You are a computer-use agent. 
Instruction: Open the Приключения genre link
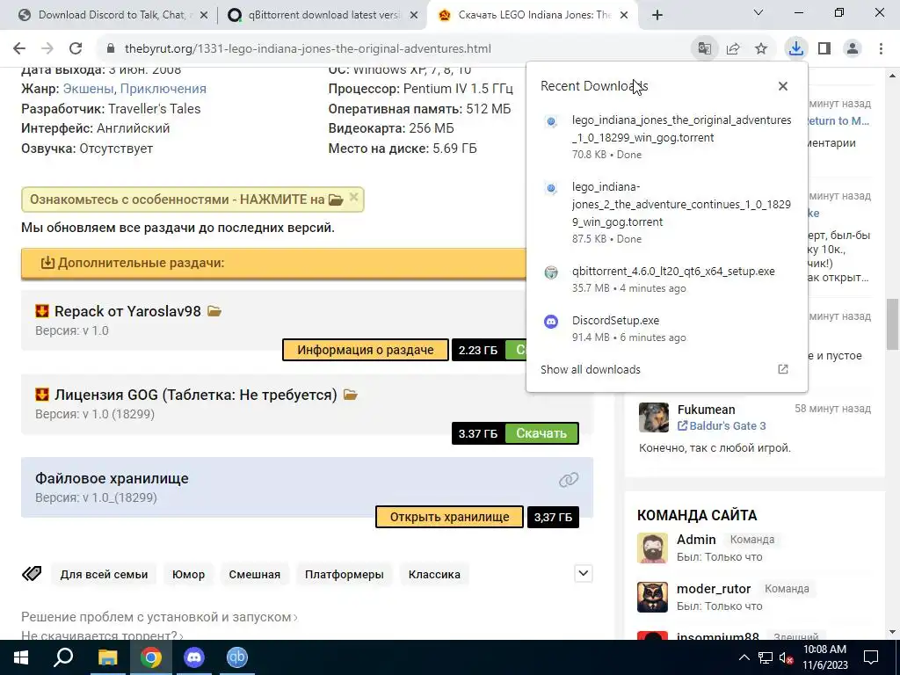pyautogui.click(x=163, y=89)
